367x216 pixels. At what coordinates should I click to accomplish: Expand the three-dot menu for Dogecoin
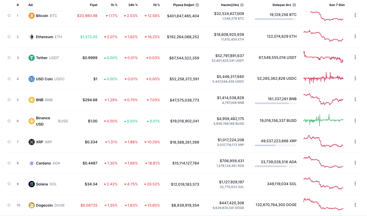(355, 205)
